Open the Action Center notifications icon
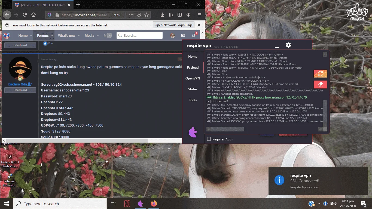The height and width of the screenshot is (209, 372). click(364, 204)
